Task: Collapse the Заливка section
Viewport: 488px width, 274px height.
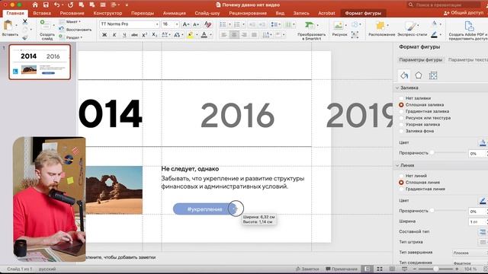Action: (x=397, y=88)
